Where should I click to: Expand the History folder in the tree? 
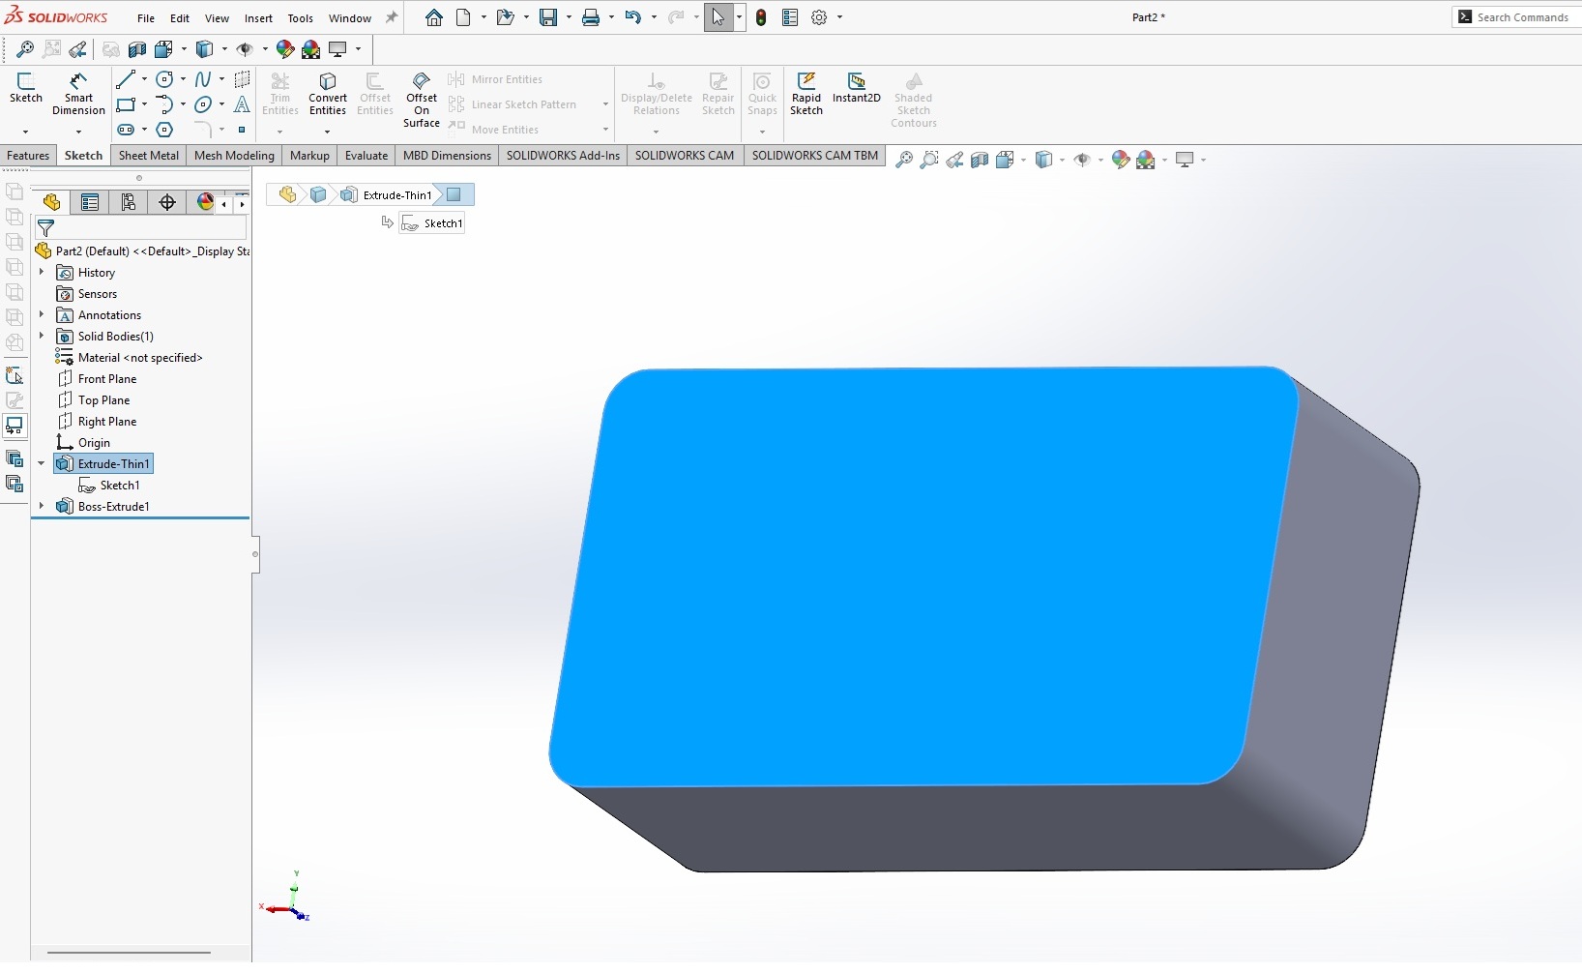(x=42, y=273)
